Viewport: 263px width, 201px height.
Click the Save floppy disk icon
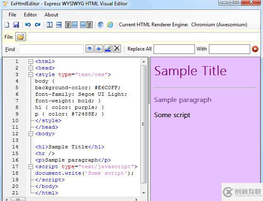pyautogui.click(x=16, y=25)
